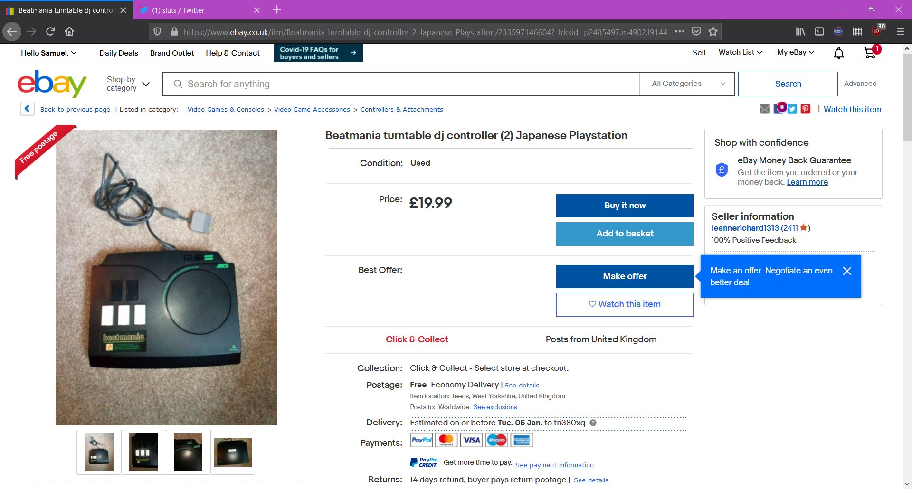Switch to the Twitter browser tab

click(199, 10)
